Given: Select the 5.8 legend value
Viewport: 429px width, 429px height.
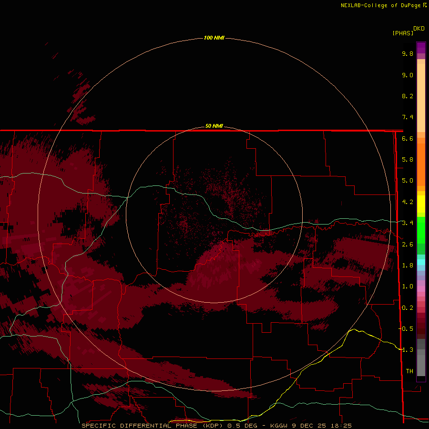Looking at the screenshot, I should pos(408,160).
